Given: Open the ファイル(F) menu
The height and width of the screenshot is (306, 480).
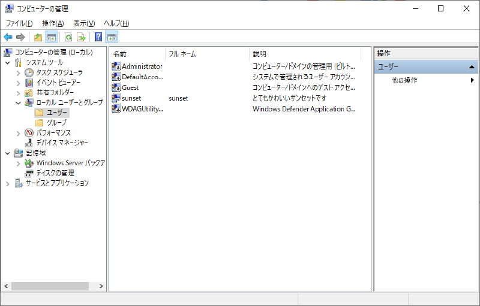Looking at the screenshot, I should pyautogui.click(x=19, y=23).
